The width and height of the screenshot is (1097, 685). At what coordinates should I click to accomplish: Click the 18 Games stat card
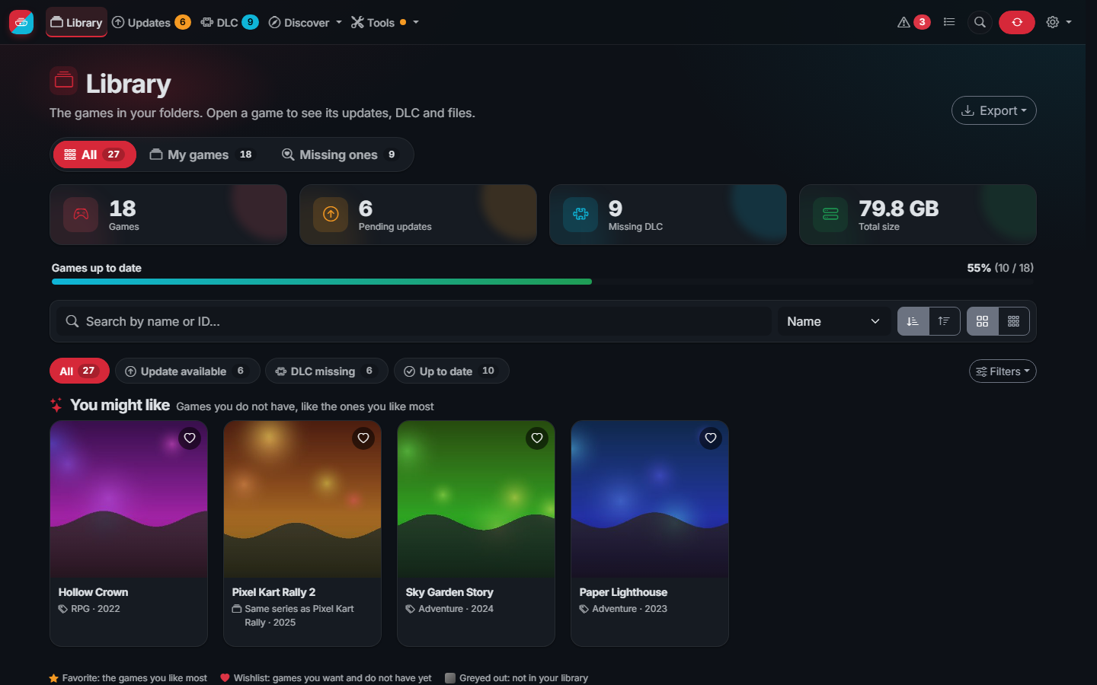coord(168,215)
